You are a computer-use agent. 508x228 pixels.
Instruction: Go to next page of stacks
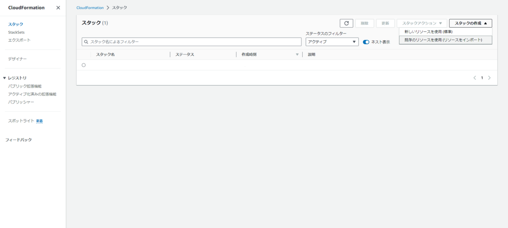click(x=489, y=78)
